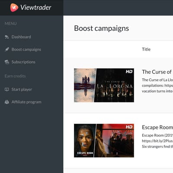Viewport: 173px width, 173px height.
Task: Click the MENU section label
Action: [10, 23]
